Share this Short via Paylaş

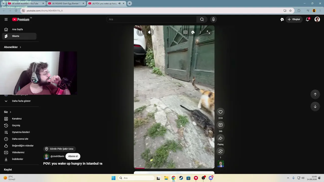point(220,138)
